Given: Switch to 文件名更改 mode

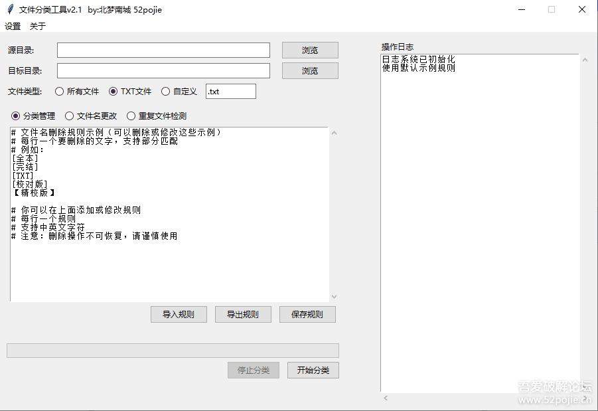Looking at the screenshot, I should 70,116.
